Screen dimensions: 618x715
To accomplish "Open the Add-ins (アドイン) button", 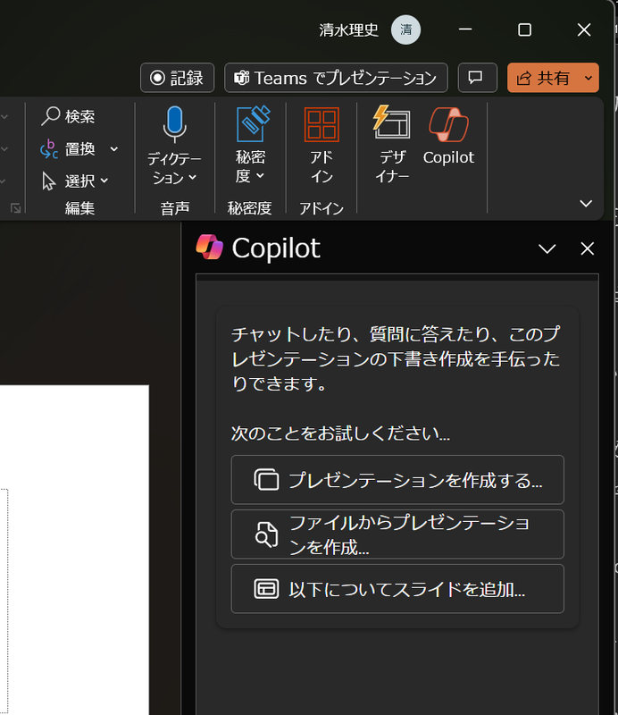I will point(322,145).
